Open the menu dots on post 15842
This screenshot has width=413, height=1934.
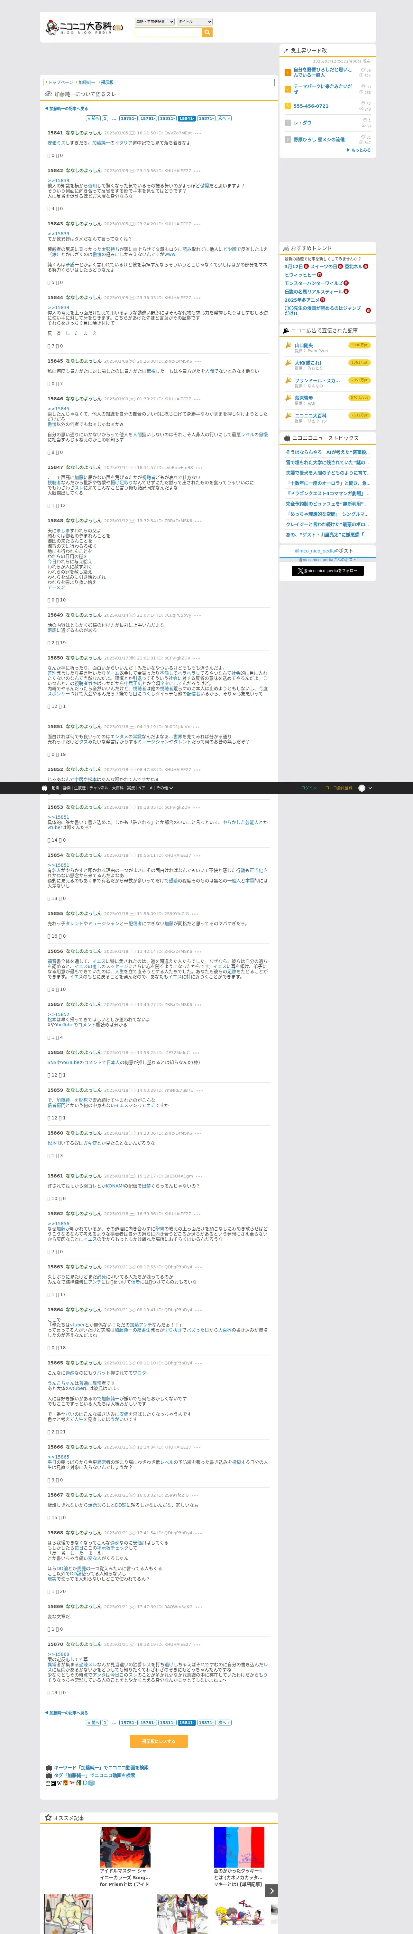click(197, 171)
